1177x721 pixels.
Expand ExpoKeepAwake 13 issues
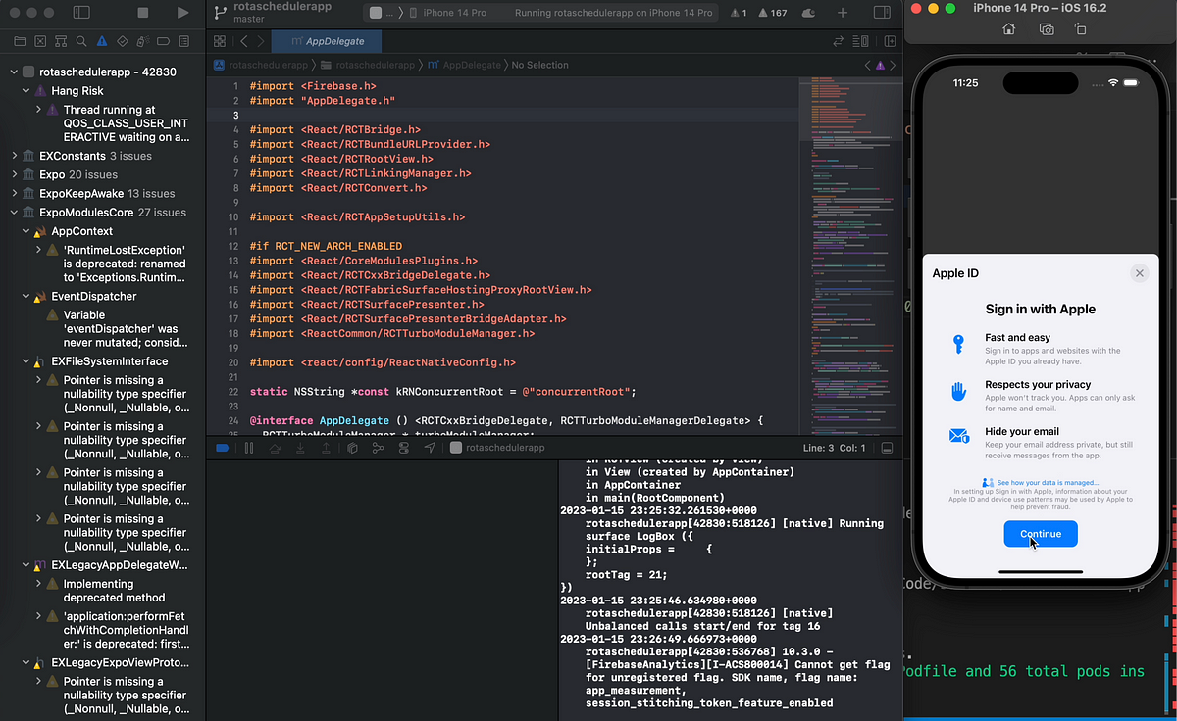tap(15, 193)
